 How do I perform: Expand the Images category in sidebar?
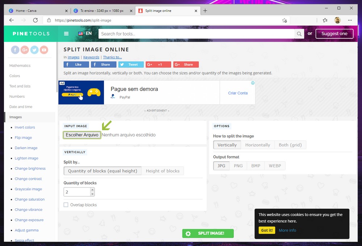[x=16, y=117]
